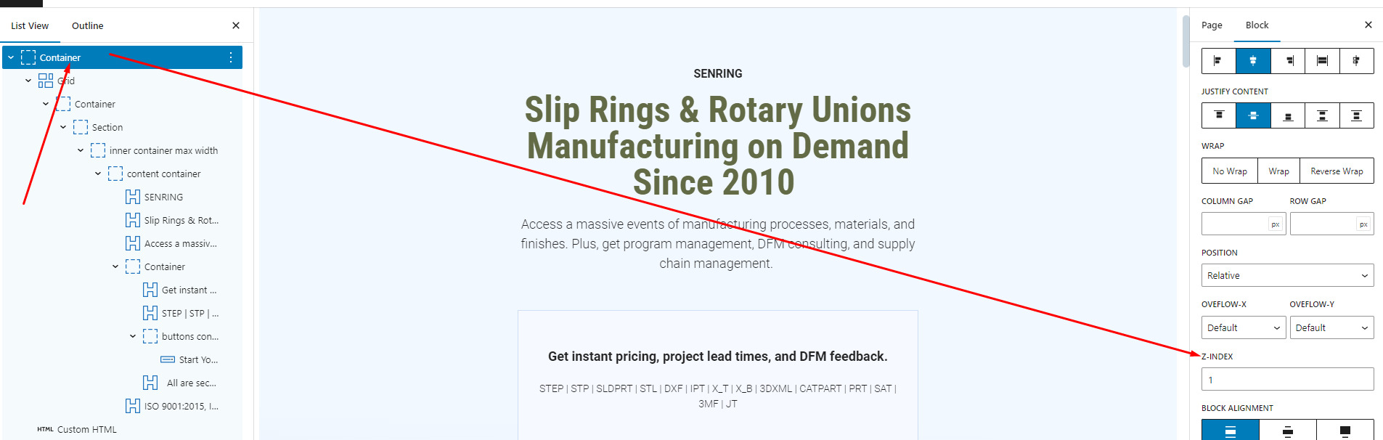Select the Reverse Wrap option
Screen dimensions: 1383x440
[1337, 171]
